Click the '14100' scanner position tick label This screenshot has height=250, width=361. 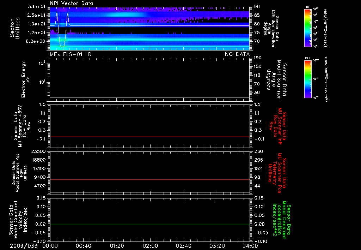tap(38, 168)
